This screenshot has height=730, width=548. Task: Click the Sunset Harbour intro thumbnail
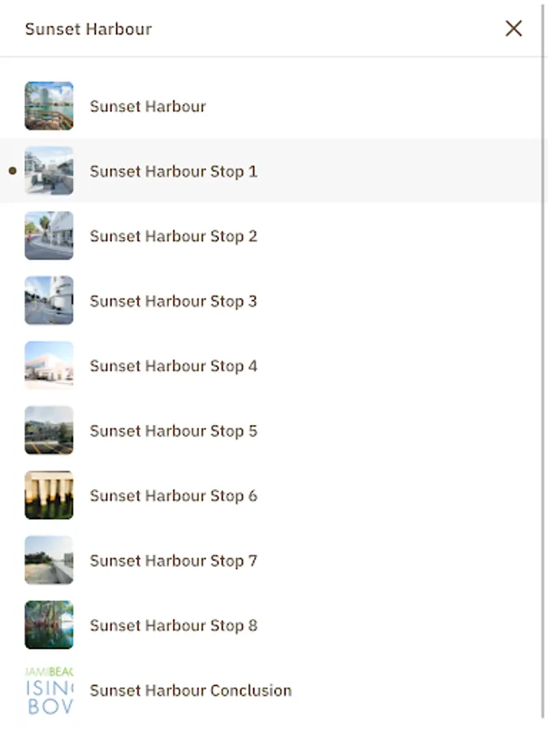(49, 106)
